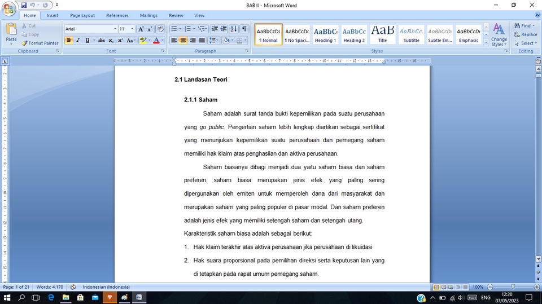Open the View tab
This screenshot has height=304, width=542.
point(199,16)
